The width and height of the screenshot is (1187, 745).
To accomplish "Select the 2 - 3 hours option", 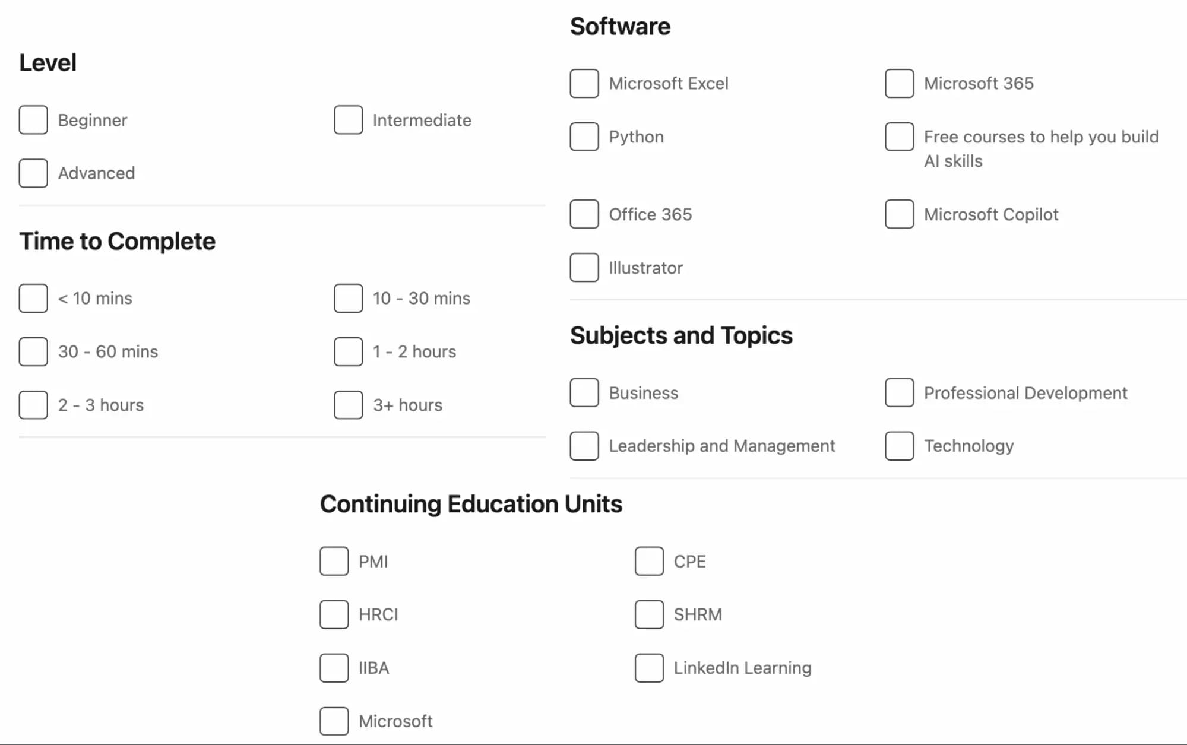I will (x=33, y=405).
